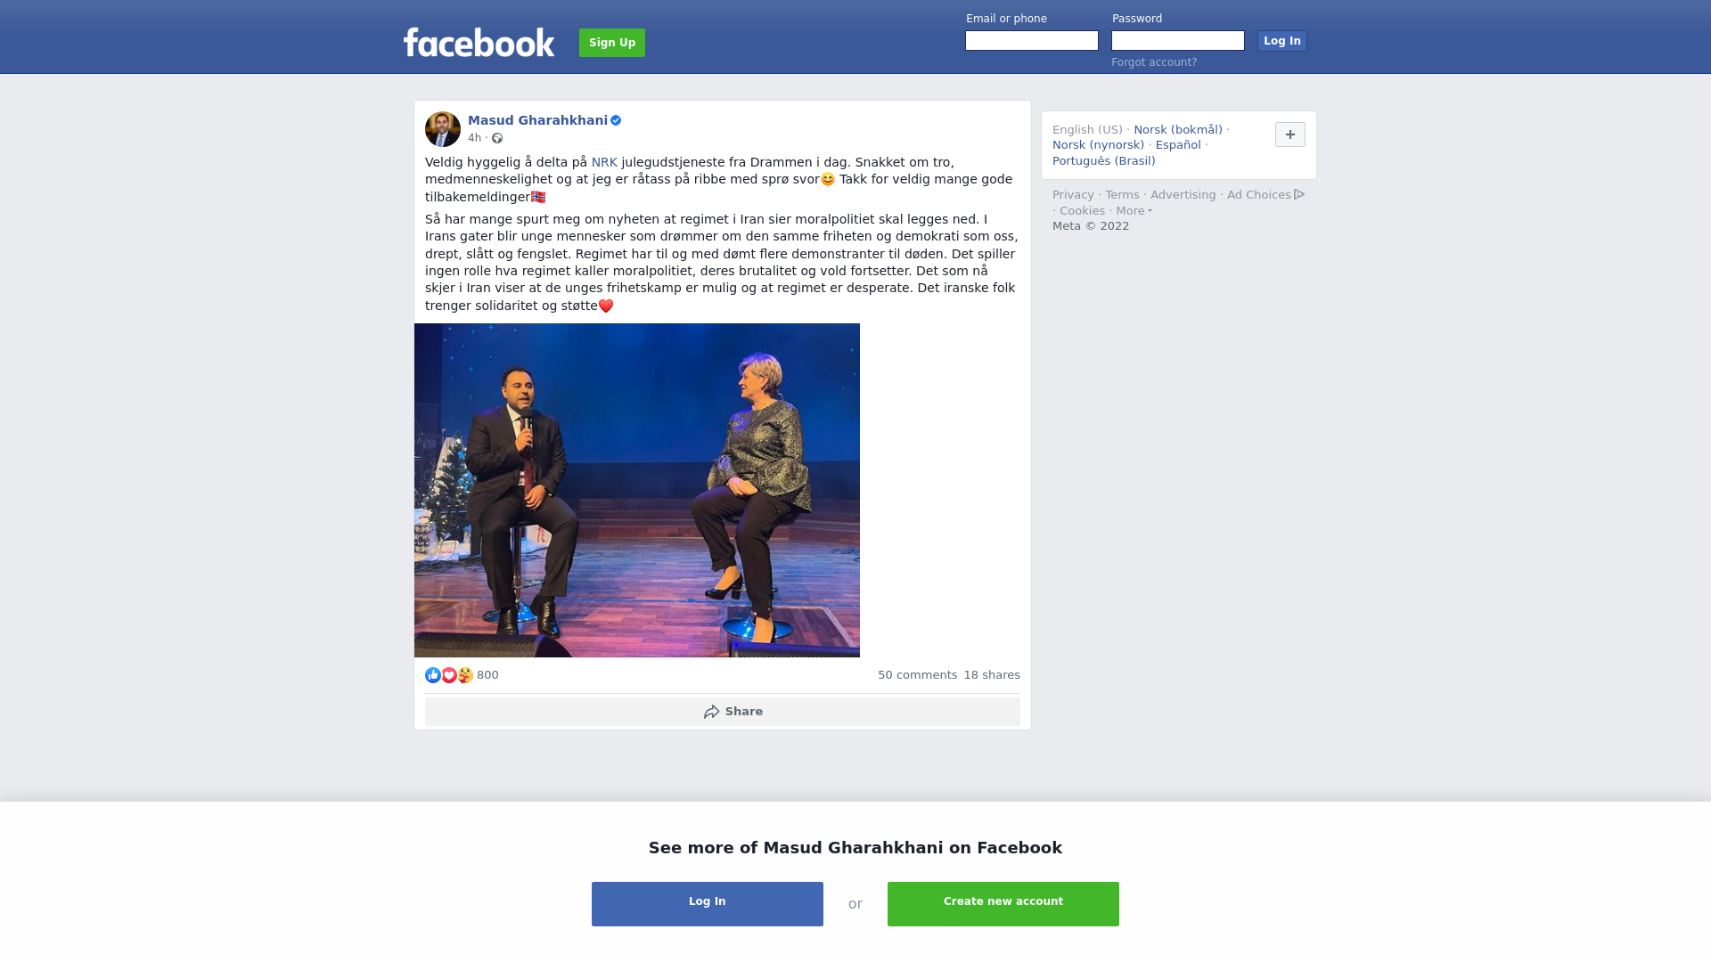Open the post photo of stage interview
Screen dimensions: 1711x962
click(x=637, y=490)
